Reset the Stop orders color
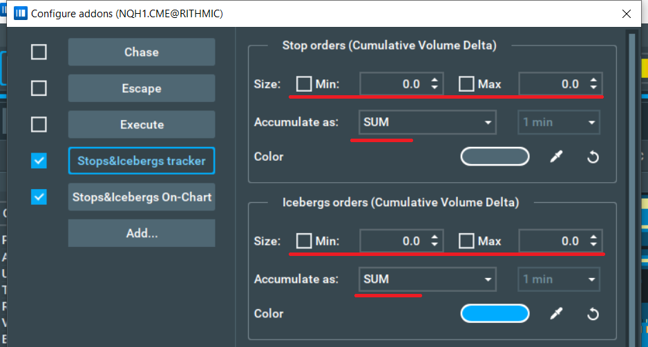 [592, 157]
